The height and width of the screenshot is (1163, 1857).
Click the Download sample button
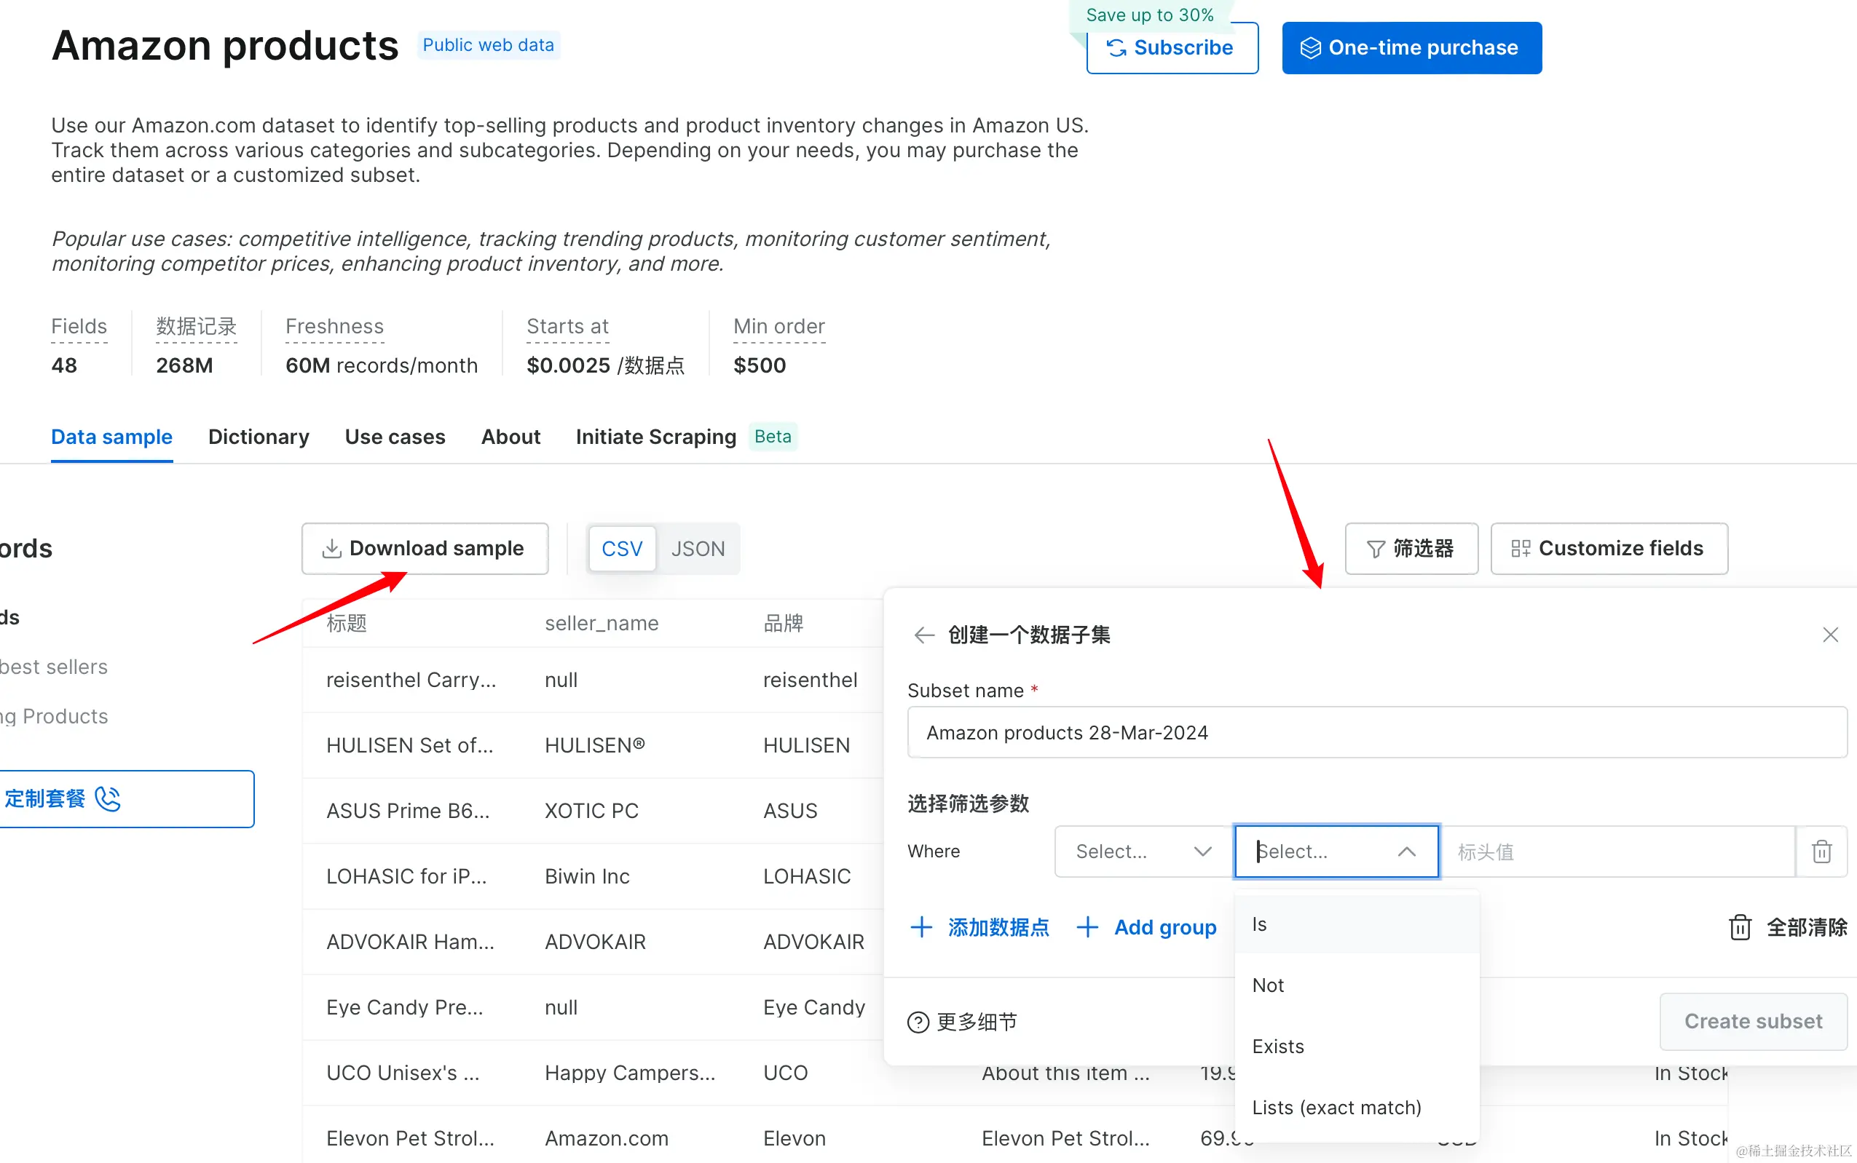pos(425,549)
